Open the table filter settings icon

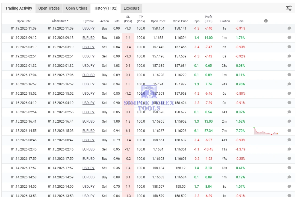289,8
